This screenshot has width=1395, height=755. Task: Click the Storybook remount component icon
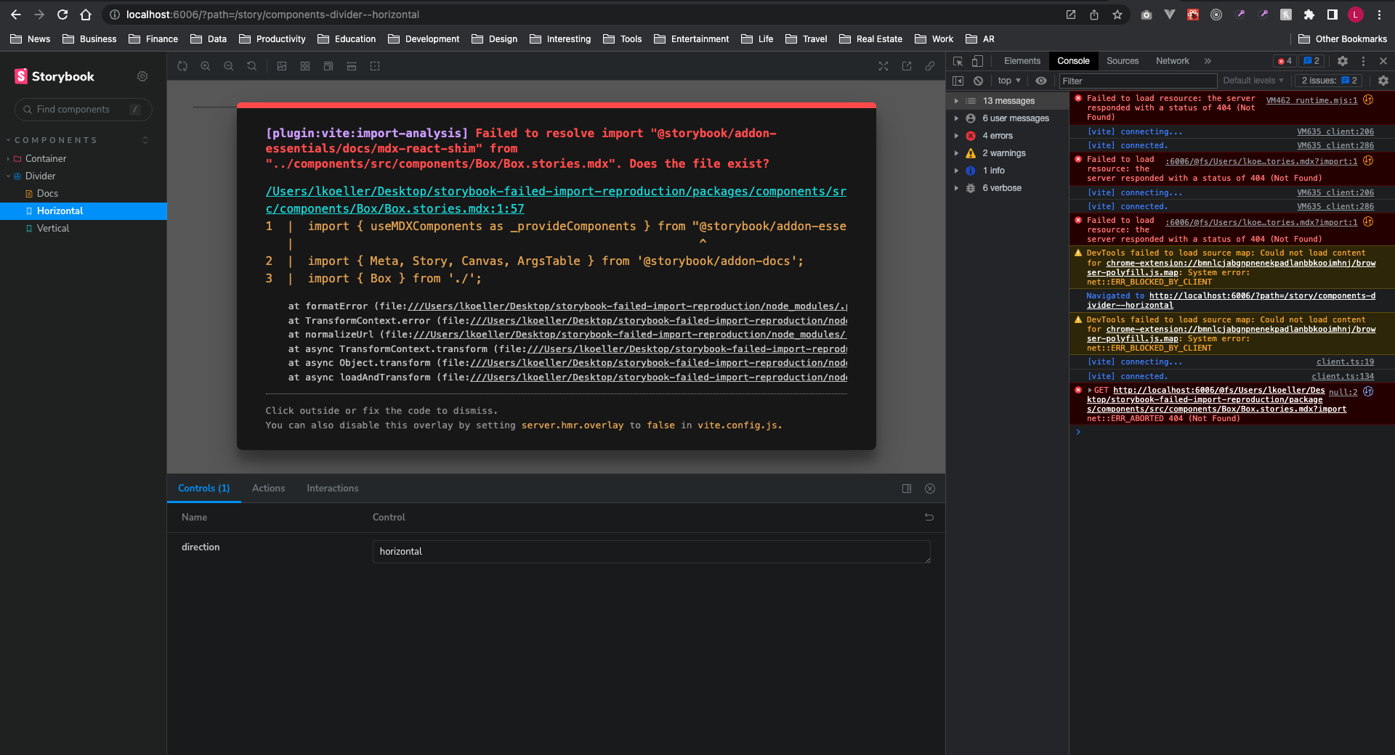pos(182,66)
